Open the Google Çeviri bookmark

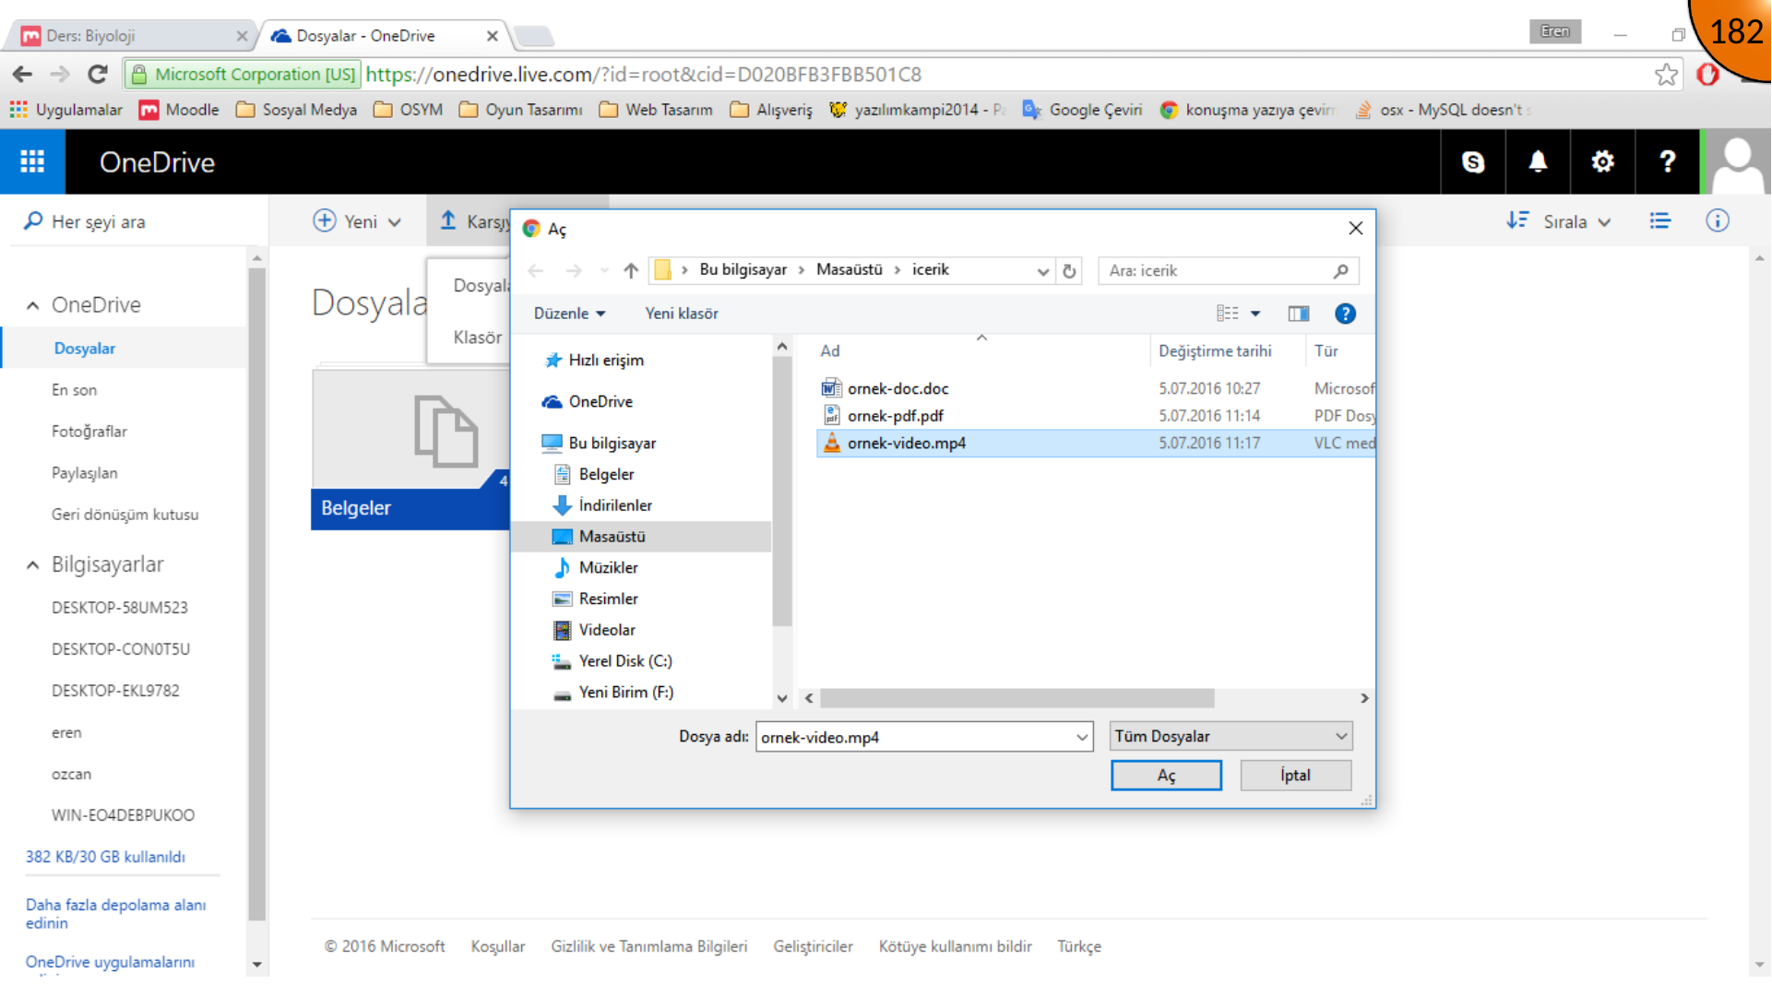click(1082, 110)
